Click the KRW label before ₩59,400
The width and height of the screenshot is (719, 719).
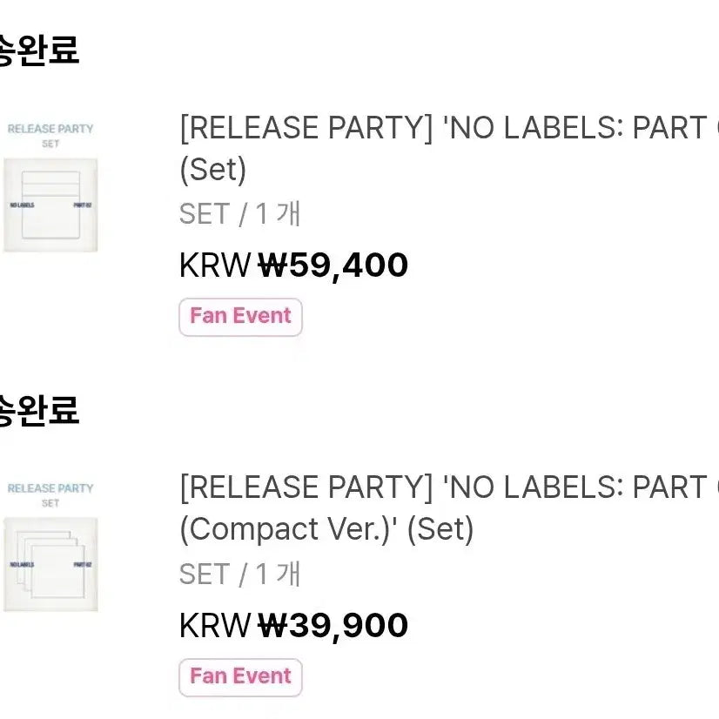point(215,265)
